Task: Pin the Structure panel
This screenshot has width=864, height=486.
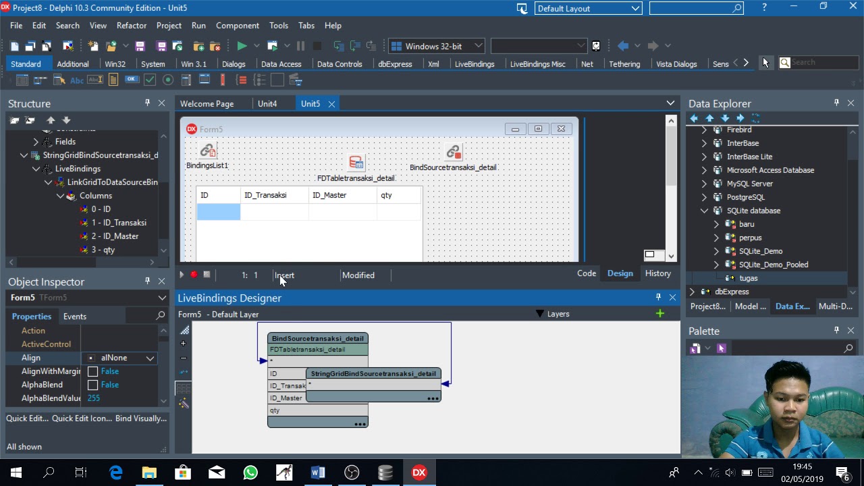Action: click(147, 103)
